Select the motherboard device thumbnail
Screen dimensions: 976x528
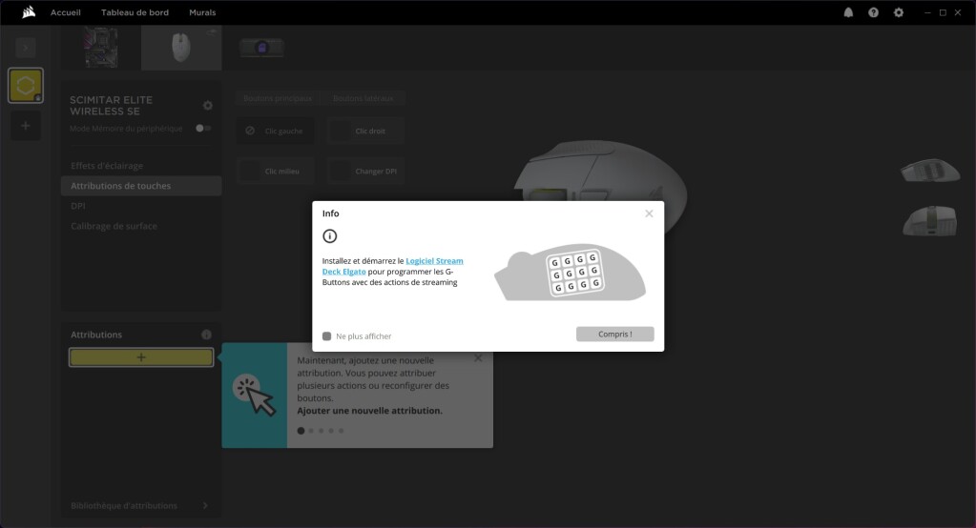[x=101, y=48]
